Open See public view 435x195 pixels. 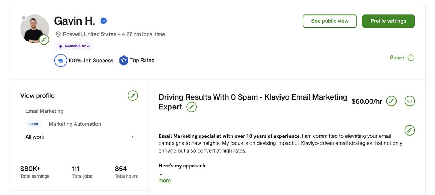330,21
